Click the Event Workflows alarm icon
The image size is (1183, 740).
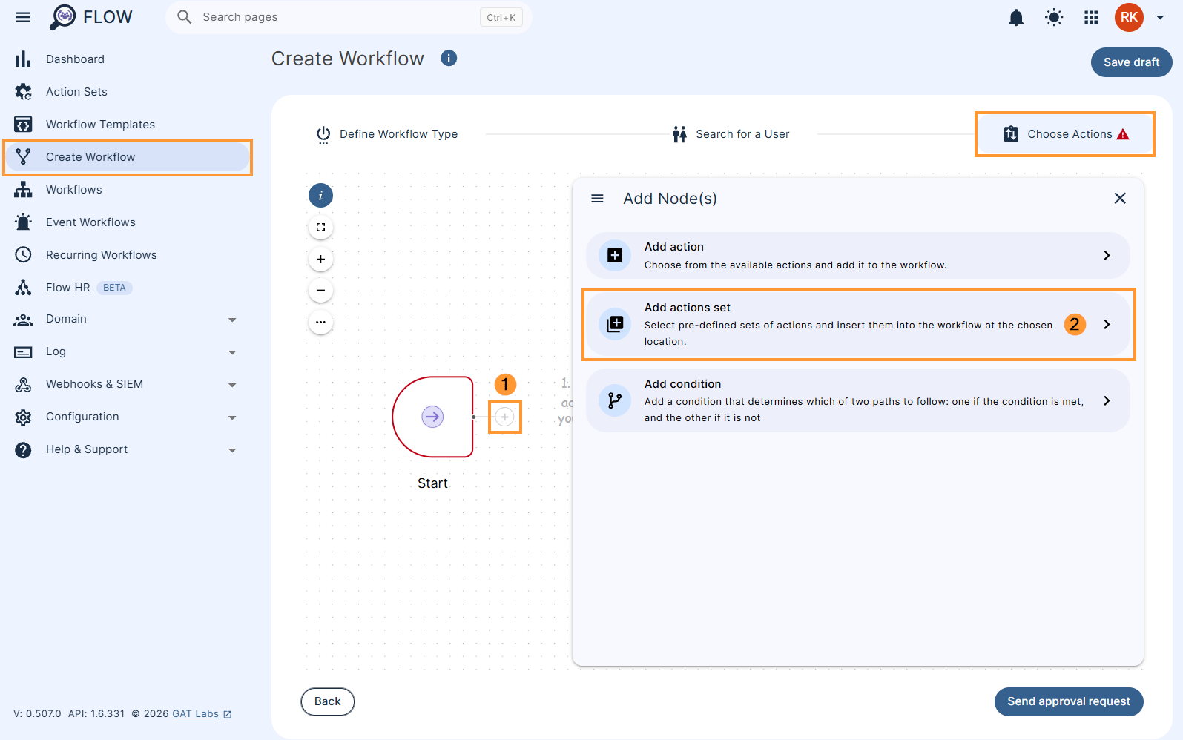point(23,222)
